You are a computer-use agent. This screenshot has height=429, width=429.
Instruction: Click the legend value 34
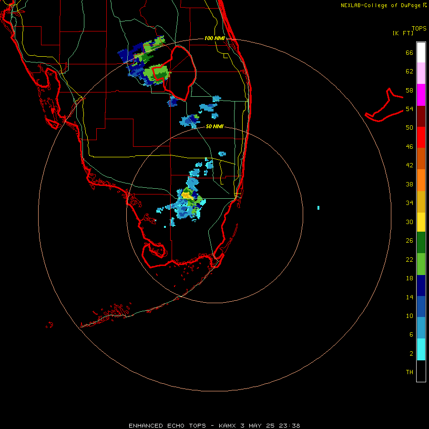point(409,203)
